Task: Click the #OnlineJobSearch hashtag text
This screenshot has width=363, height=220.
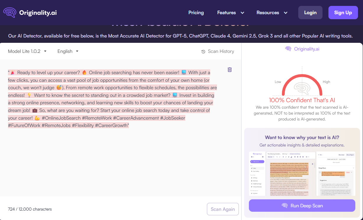Action: pos(61,118)
